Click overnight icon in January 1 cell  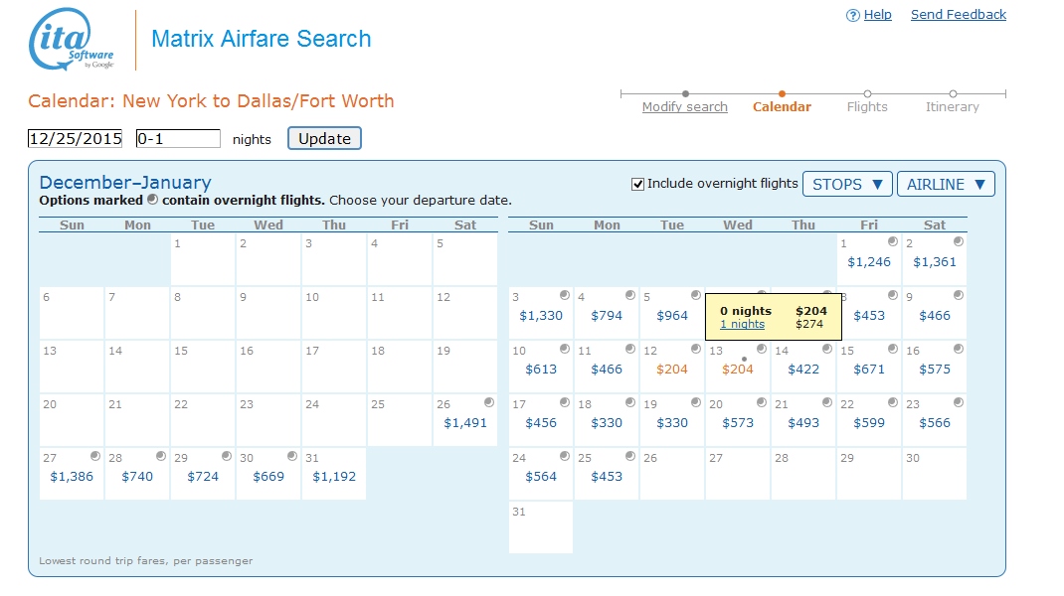pyautogui.click(x=892, y=241)
